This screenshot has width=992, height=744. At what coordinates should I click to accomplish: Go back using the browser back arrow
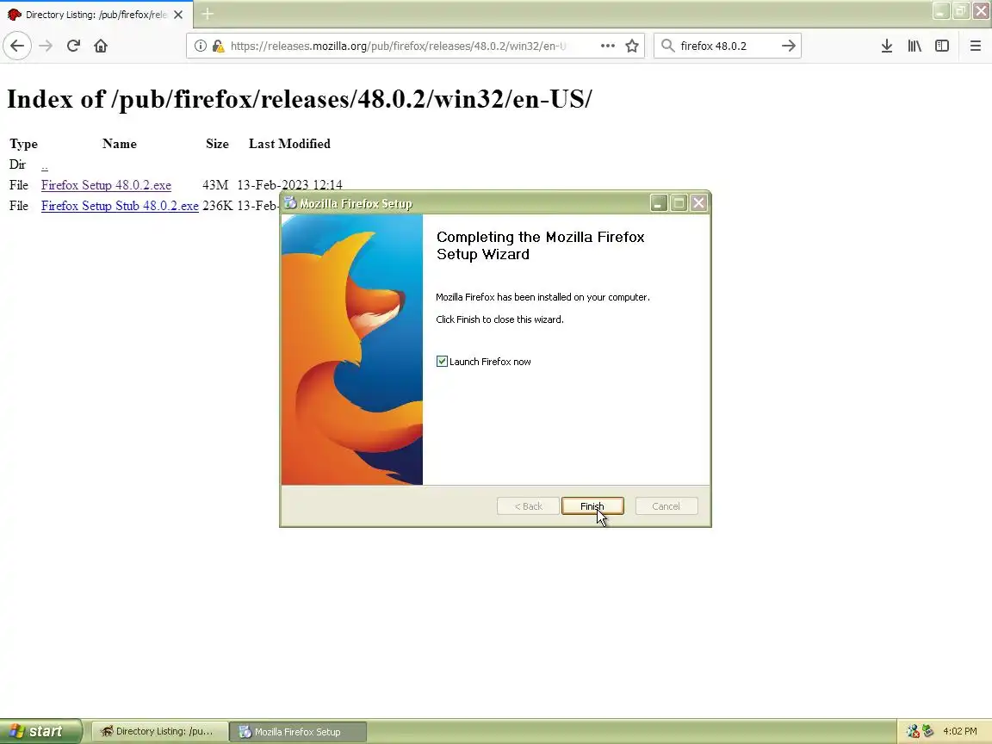17,46
